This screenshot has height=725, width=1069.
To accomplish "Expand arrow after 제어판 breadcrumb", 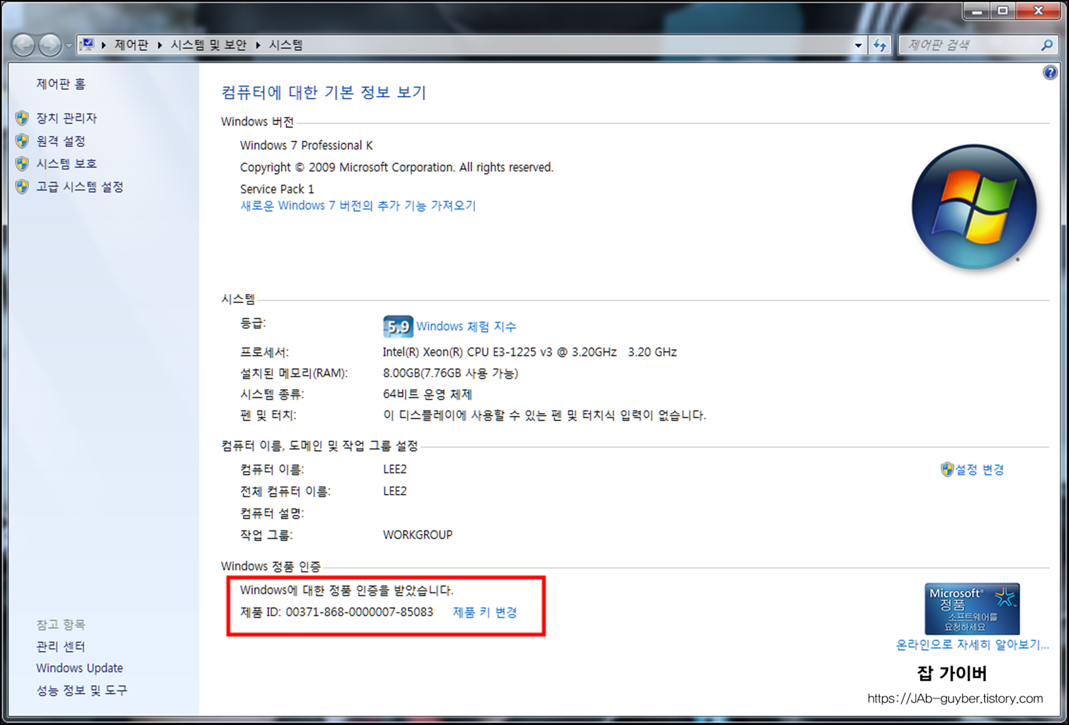I will 160,45.
